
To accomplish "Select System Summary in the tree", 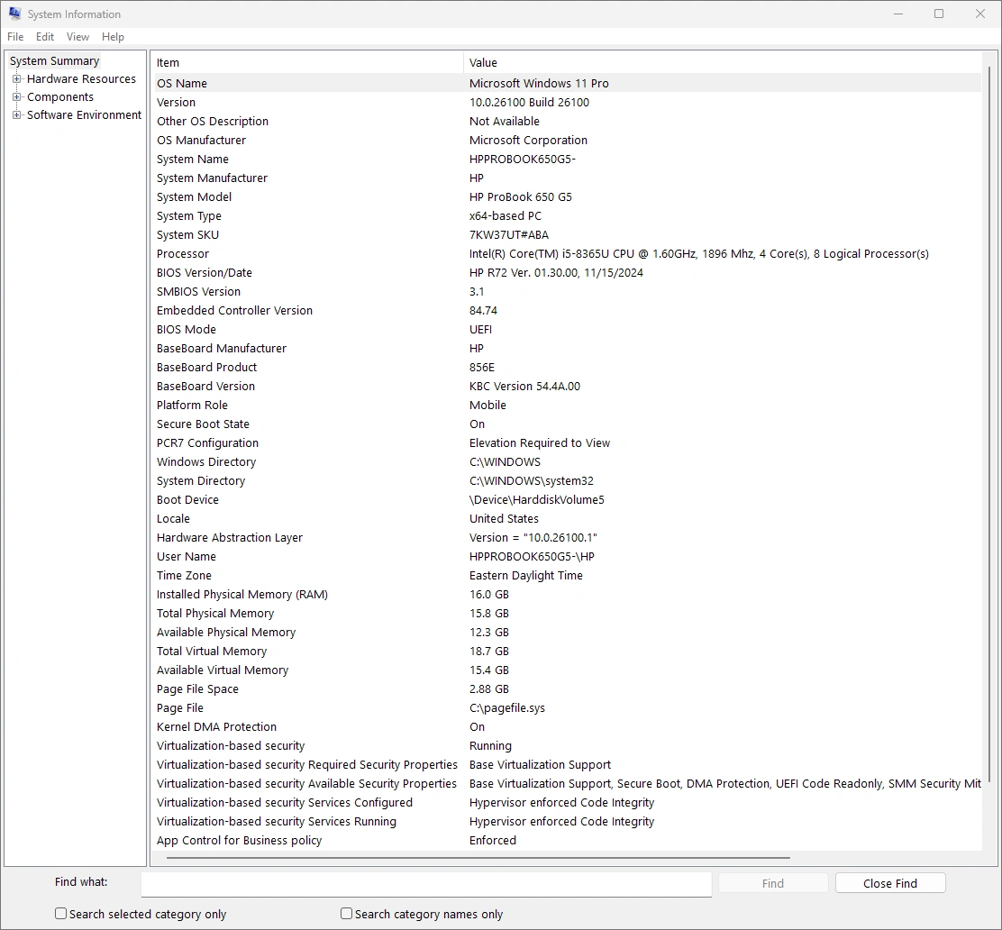I will [54, 61].
